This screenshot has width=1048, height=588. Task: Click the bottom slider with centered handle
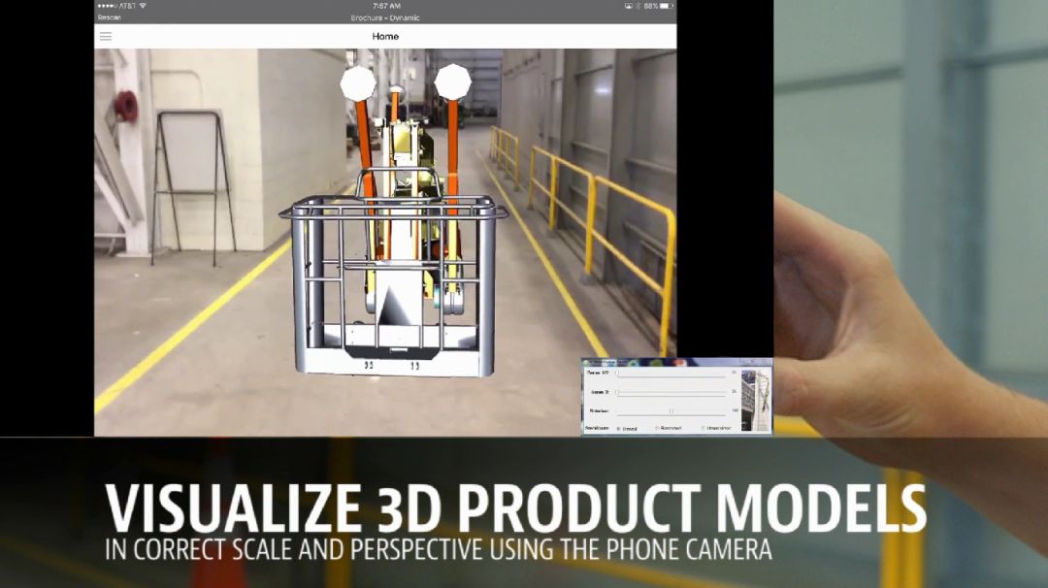pos(671,411)
